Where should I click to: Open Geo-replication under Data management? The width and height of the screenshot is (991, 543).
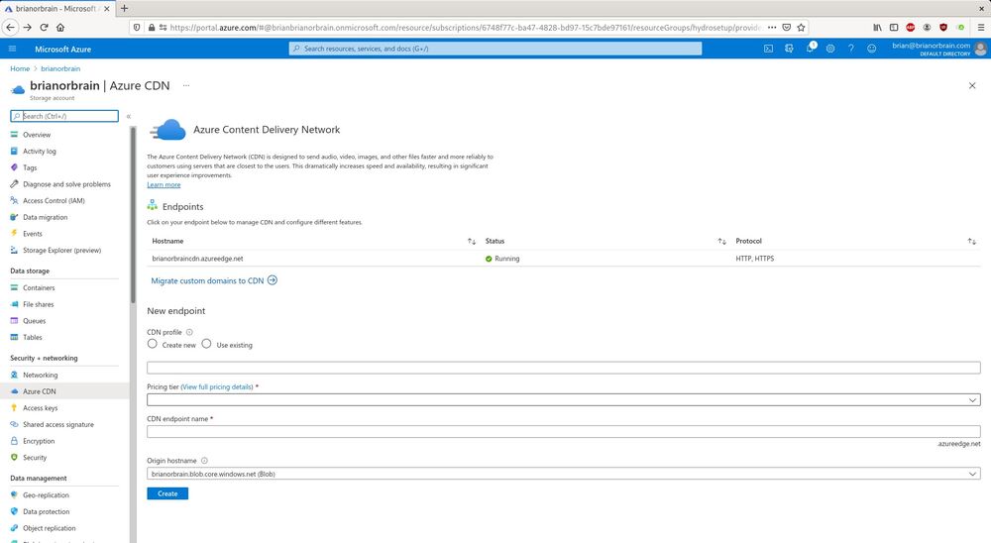(46, 495)
